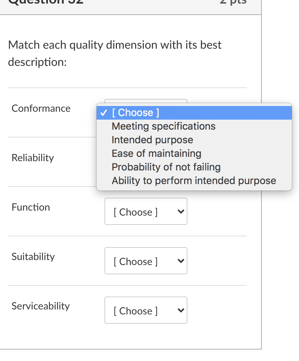299x361 pixels.
Task: Click the Function row label
Action: (x=31, y=207)
